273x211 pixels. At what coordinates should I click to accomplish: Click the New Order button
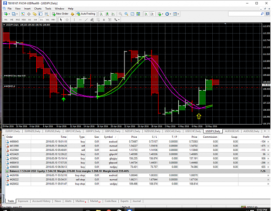tap(60, 14)
